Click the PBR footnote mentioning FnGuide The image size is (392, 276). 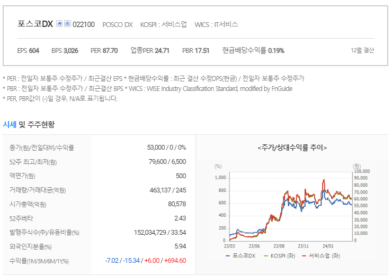[147, 89]
